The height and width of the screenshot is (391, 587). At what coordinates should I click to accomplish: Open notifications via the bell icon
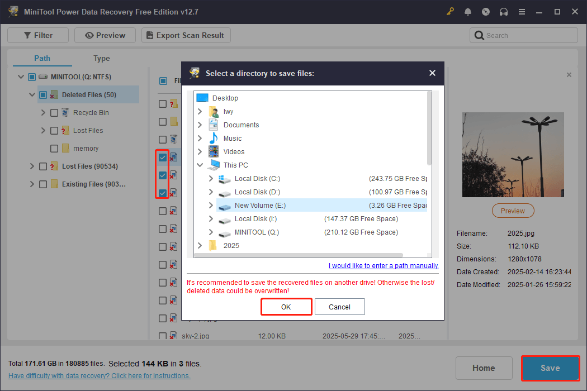coord(468,11)
